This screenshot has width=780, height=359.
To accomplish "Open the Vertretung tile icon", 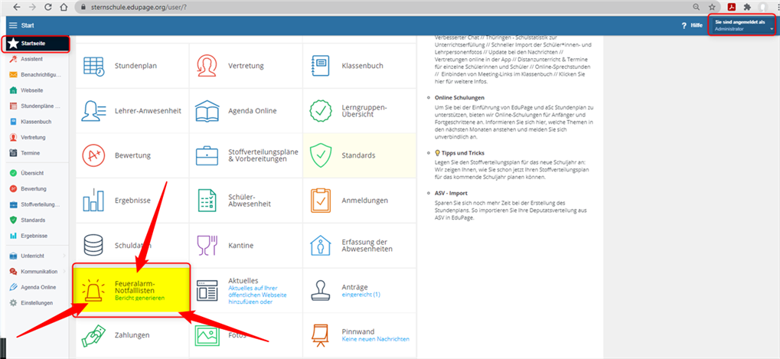I will pos(207,66).
